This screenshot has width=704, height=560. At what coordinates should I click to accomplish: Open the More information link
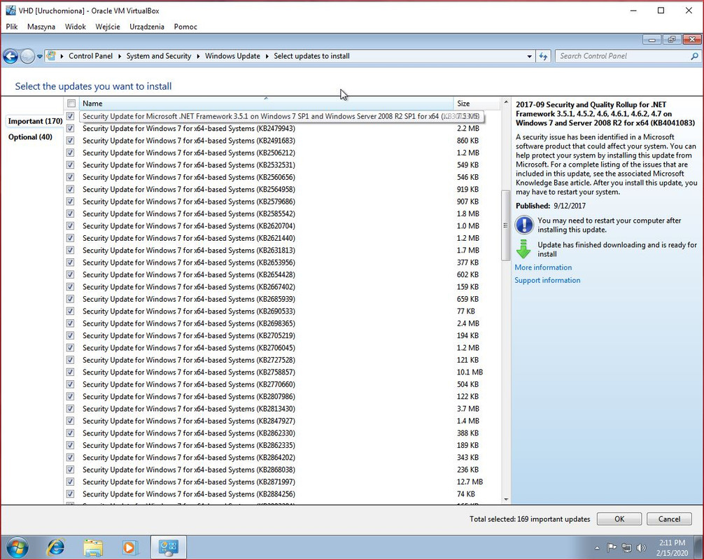[x=543, y=267]
